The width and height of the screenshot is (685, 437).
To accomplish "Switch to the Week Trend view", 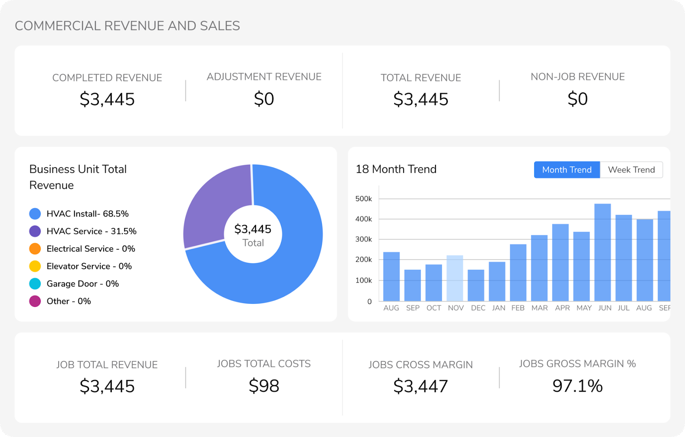I will tap(631, 170).
